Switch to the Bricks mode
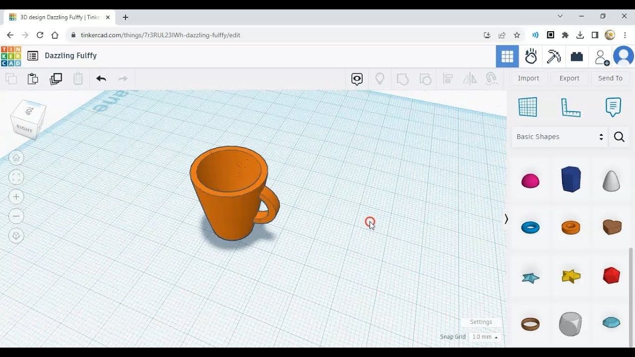Screen dimensions: 635x357 pyautogui.click(x=576, y=57)
